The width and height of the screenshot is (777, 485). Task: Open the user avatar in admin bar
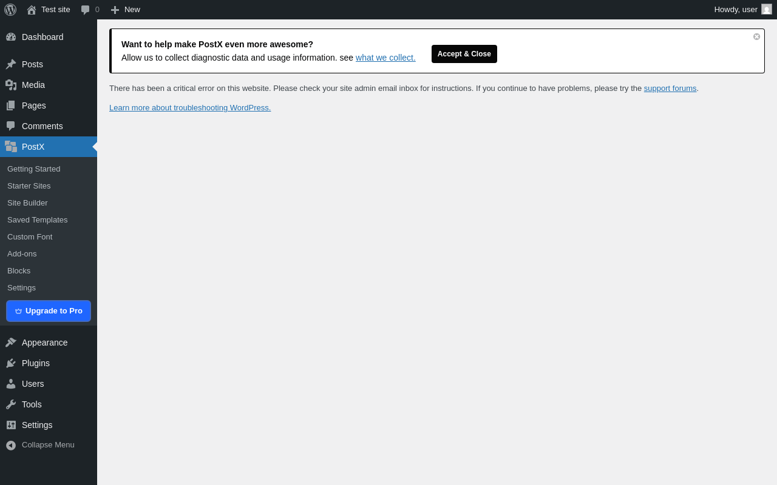[x=767, y=9]
